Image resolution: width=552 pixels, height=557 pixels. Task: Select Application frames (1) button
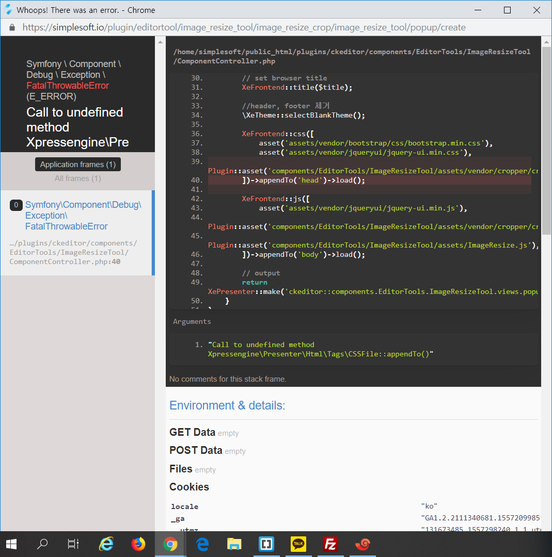78,165
